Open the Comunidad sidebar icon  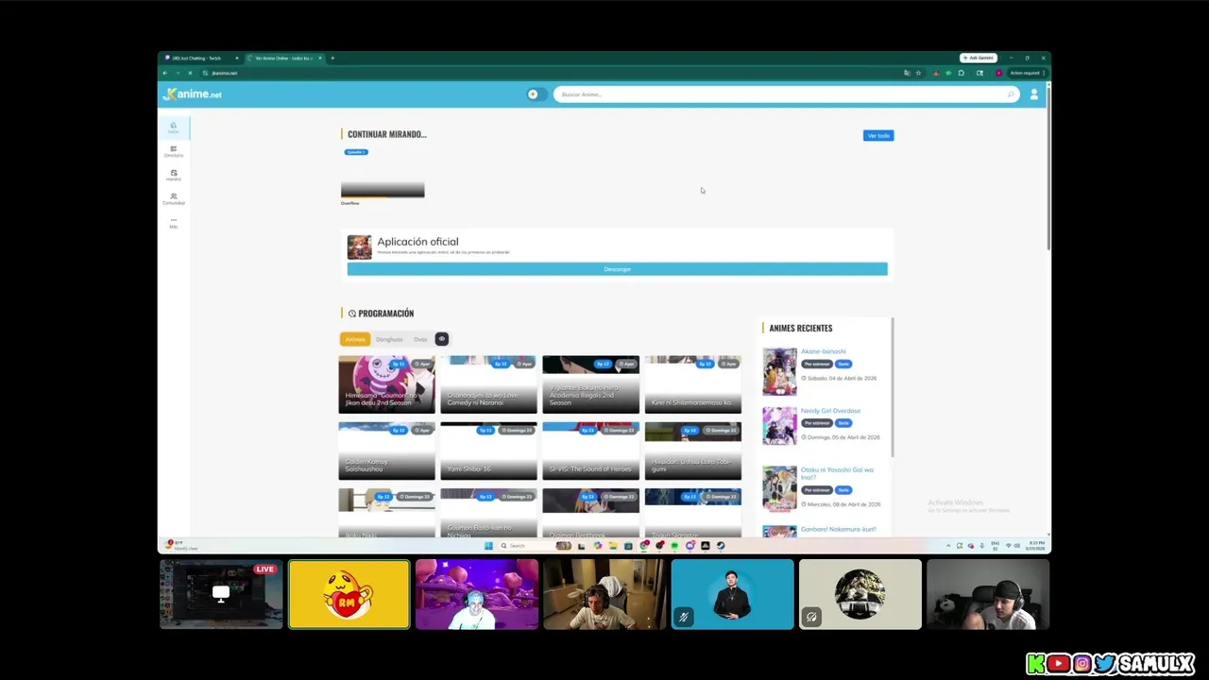(173, 198)
